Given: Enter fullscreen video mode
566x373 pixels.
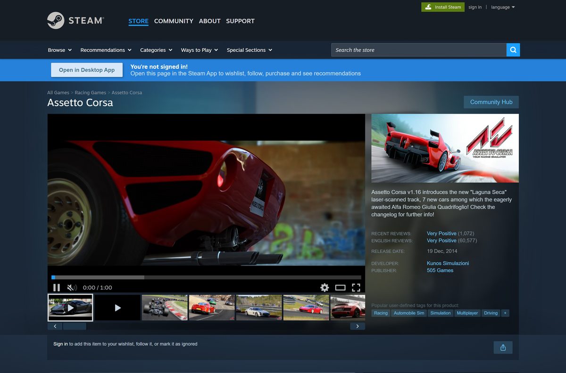Looking at the screenshot, I should [356, 287].
